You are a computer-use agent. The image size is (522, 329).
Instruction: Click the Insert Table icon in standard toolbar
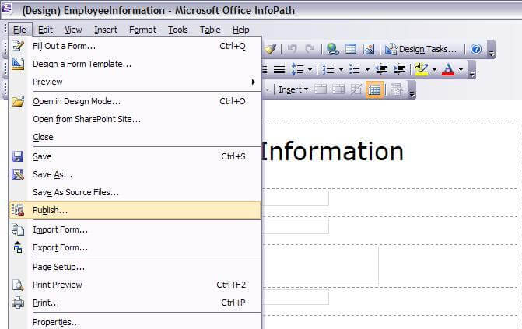351,49
